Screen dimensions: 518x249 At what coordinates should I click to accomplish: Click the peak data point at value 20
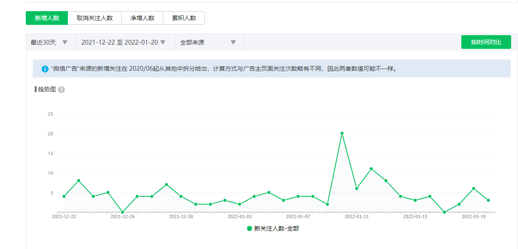point(342,133)
